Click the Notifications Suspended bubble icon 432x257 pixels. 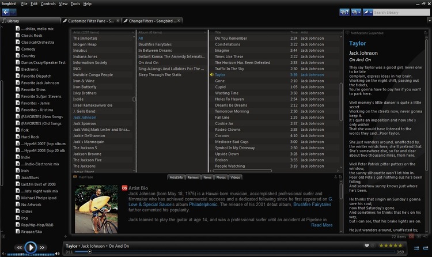(347, 33)
